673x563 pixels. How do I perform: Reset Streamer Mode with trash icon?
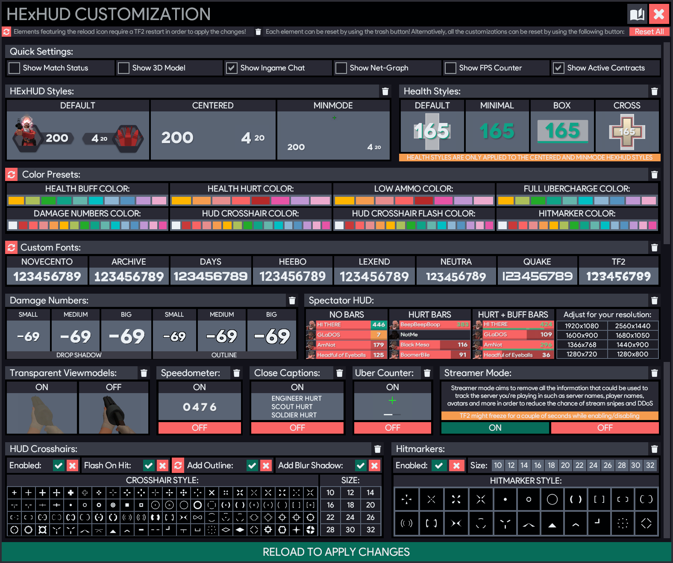click(x=654, y=373)
